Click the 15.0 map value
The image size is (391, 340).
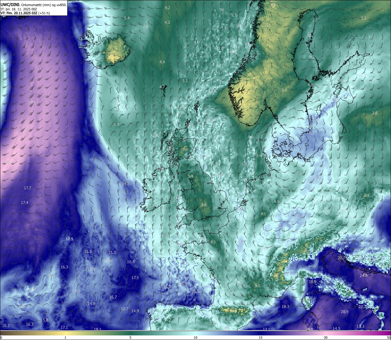112,253
